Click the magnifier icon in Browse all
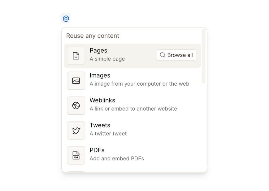 click(x=163, y=55)
